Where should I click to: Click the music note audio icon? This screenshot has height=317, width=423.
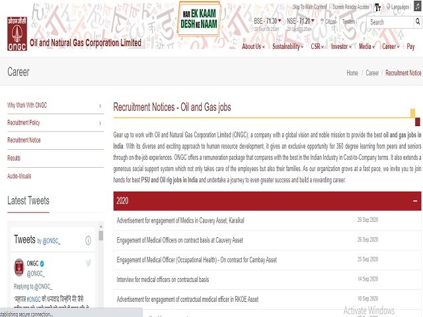tap(418, 7)
